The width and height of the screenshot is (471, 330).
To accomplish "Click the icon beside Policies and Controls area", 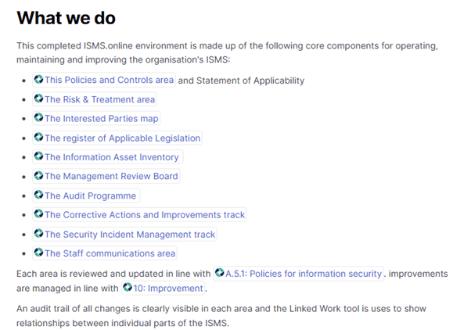I will 39,80.
